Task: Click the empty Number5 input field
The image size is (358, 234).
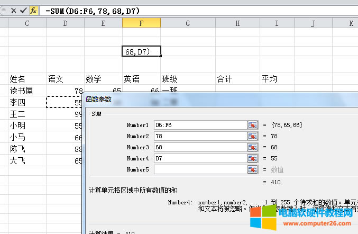Action: (x=199, y=169)
